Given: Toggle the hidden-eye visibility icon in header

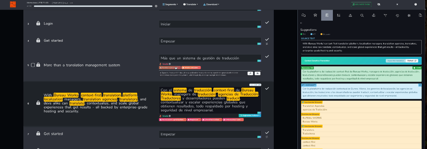Looking at the screenshot, I should [x=379, y=4].
